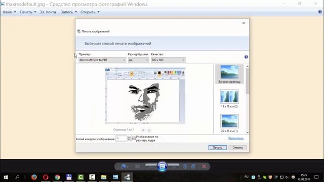Click the floppy disk taskbar icon

click(69, 177)
